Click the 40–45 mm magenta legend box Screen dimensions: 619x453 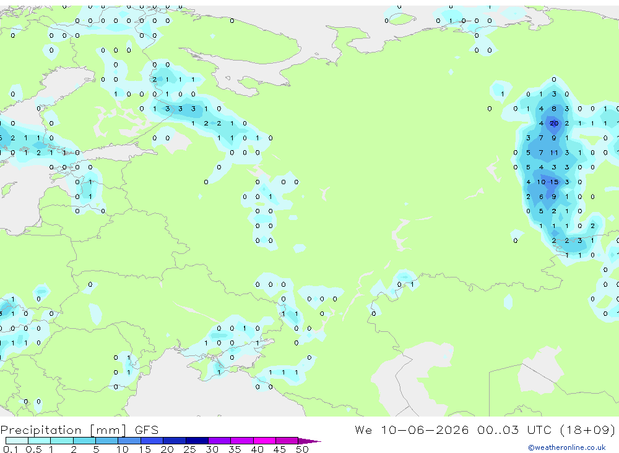click(264, 441)
